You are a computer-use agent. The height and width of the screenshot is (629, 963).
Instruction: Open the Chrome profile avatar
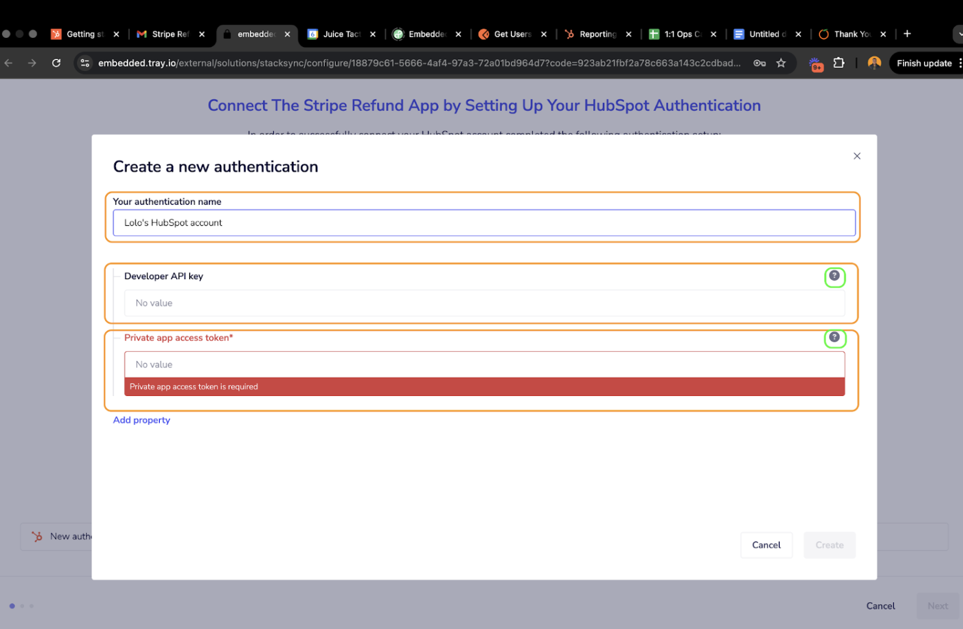[874, 63]
